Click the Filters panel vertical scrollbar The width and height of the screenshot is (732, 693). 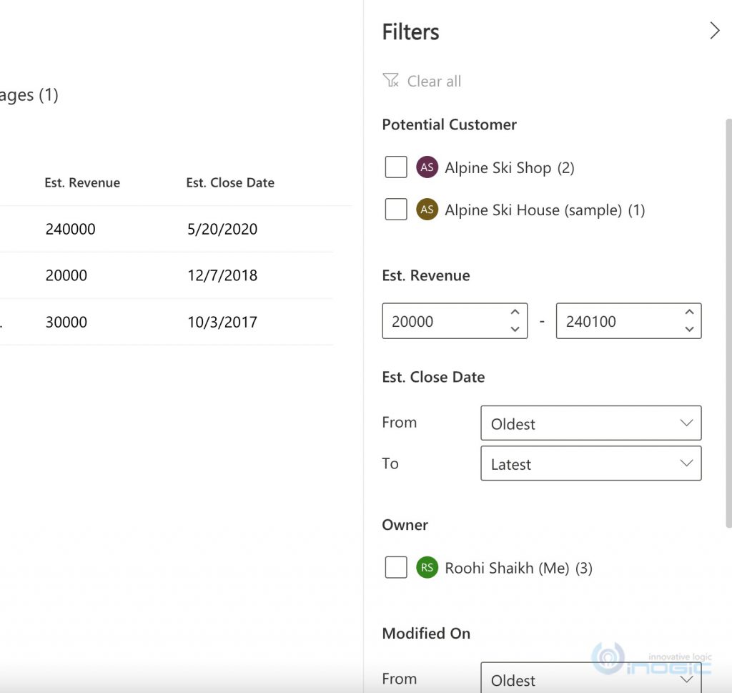[x=728, y=322]
